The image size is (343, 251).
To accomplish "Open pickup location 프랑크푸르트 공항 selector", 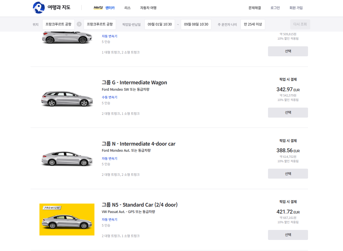I will coord(58,24).
